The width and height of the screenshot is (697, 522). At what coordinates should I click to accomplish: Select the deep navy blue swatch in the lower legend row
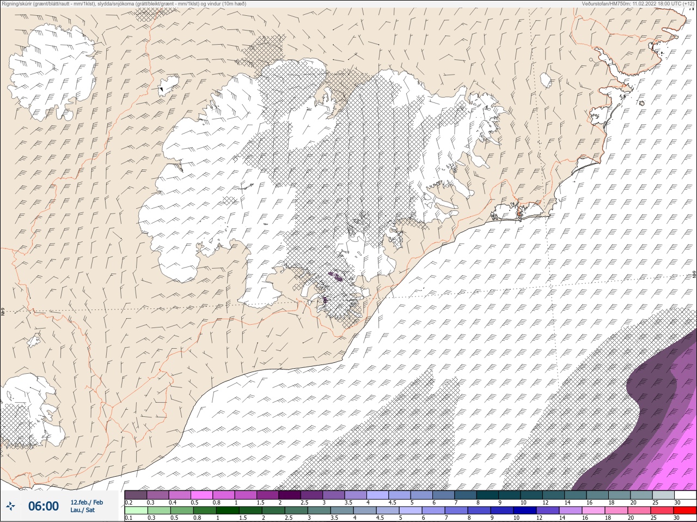[524, 511]
